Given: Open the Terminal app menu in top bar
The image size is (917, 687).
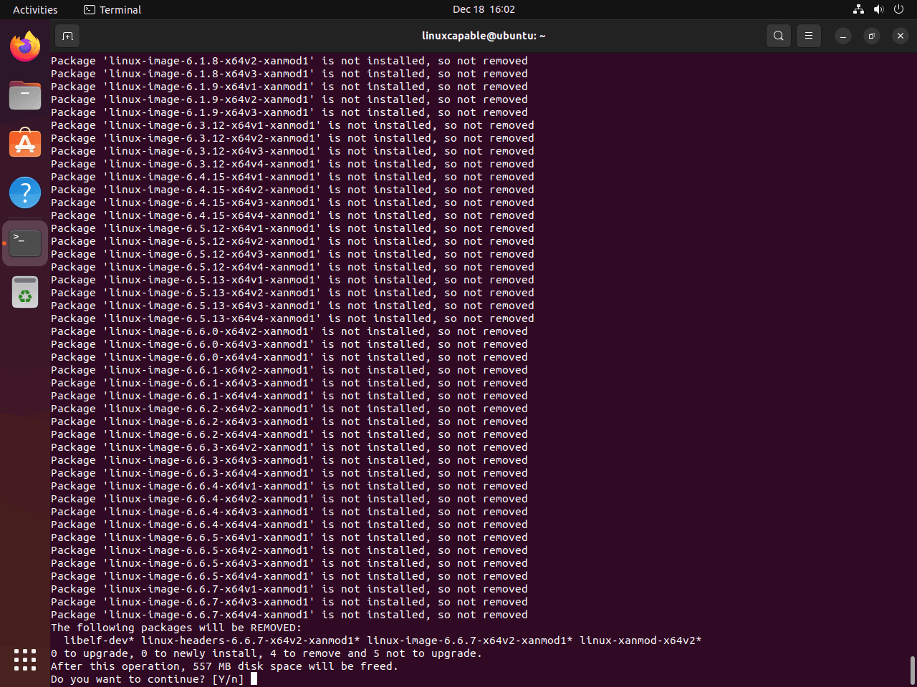Looking at the screenshot, I should click(x=112, y=9).
